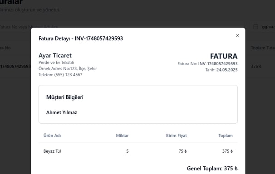Select the Birim Fiyat column header
Image resolution: width=275 pixels, height=174 pixels.
[x=176, y=135]
